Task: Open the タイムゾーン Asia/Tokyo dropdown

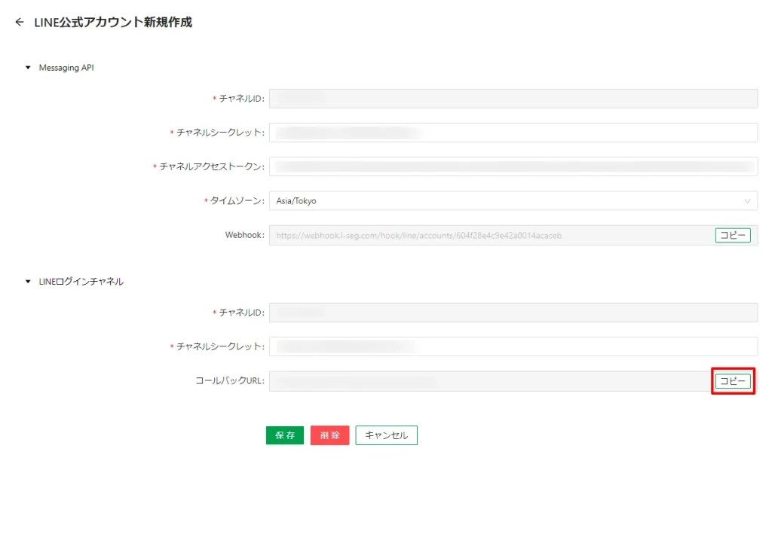Action: click(513, 200)
